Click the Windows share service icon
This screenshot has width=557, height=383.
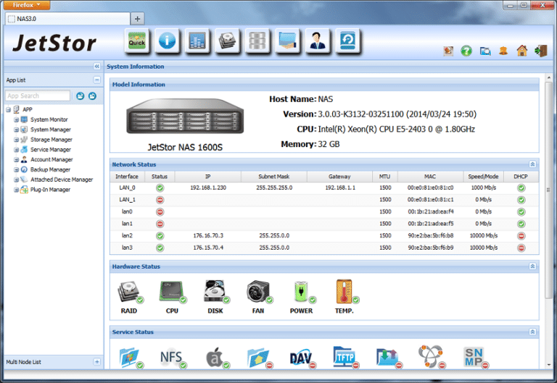[131, 358]
